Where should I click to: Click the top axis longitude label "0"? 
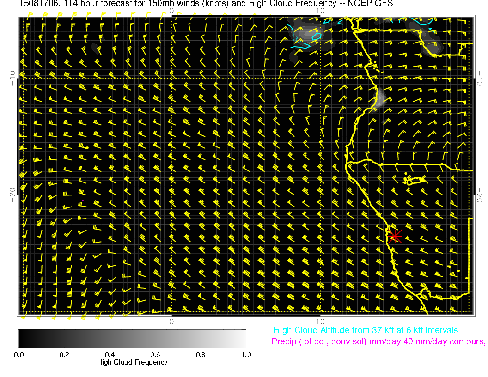click(171, 11)
